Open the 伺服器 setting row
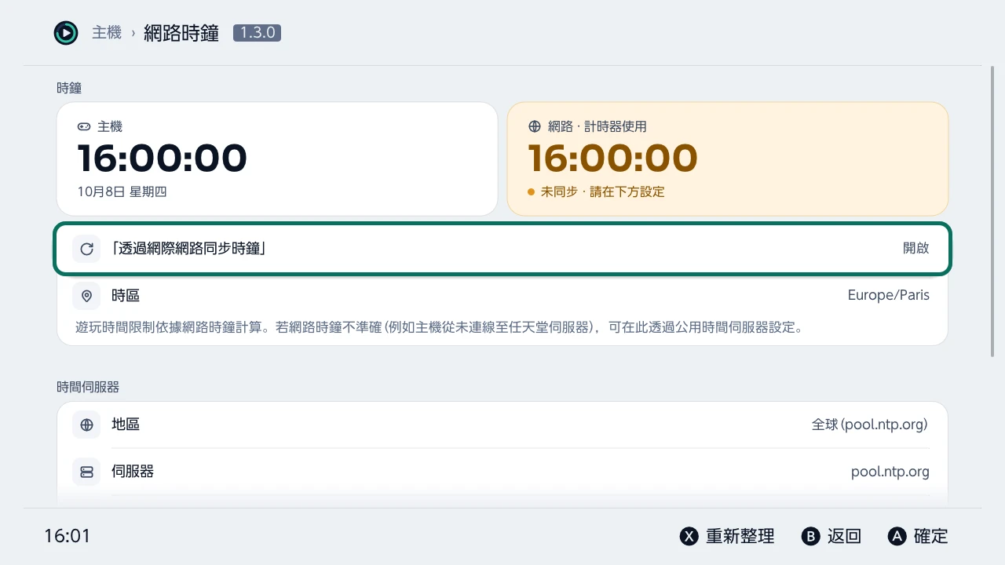 pos(502,472)
